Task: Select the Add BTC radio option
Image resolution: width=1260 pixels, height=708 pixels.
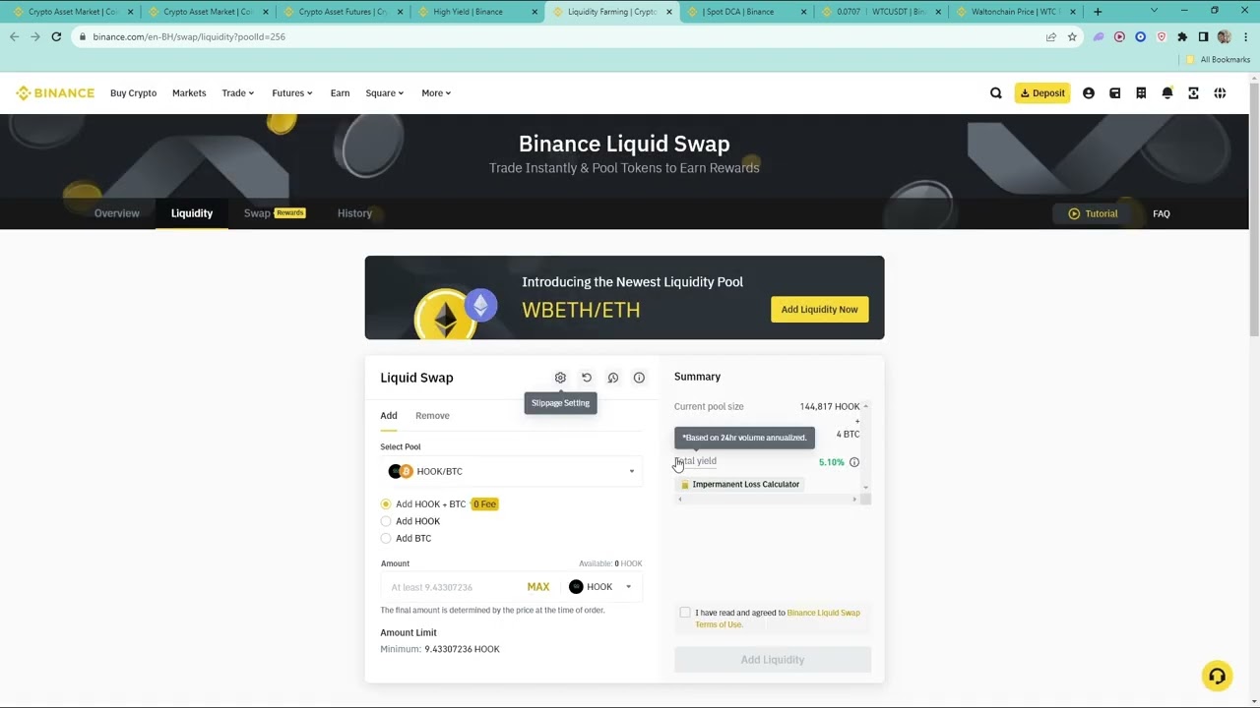Action: (x=386, y=539)
